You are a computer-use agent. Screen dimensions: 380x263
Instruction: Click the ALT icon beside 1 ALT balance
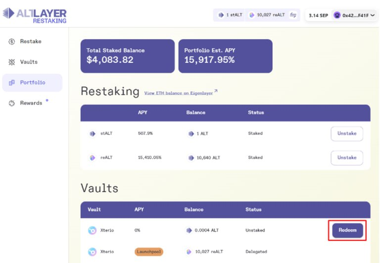pos(191,134)
